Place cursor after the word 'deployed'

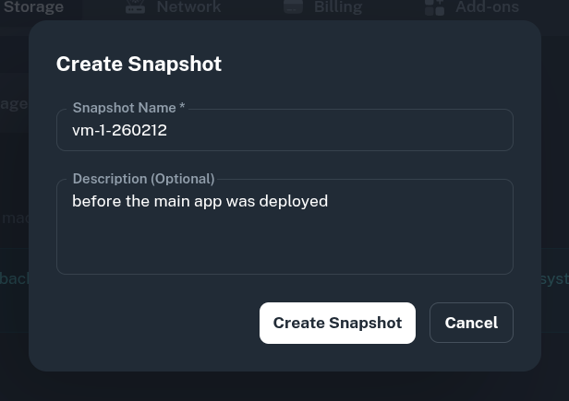pyautogui.click(x=329, y=201)
